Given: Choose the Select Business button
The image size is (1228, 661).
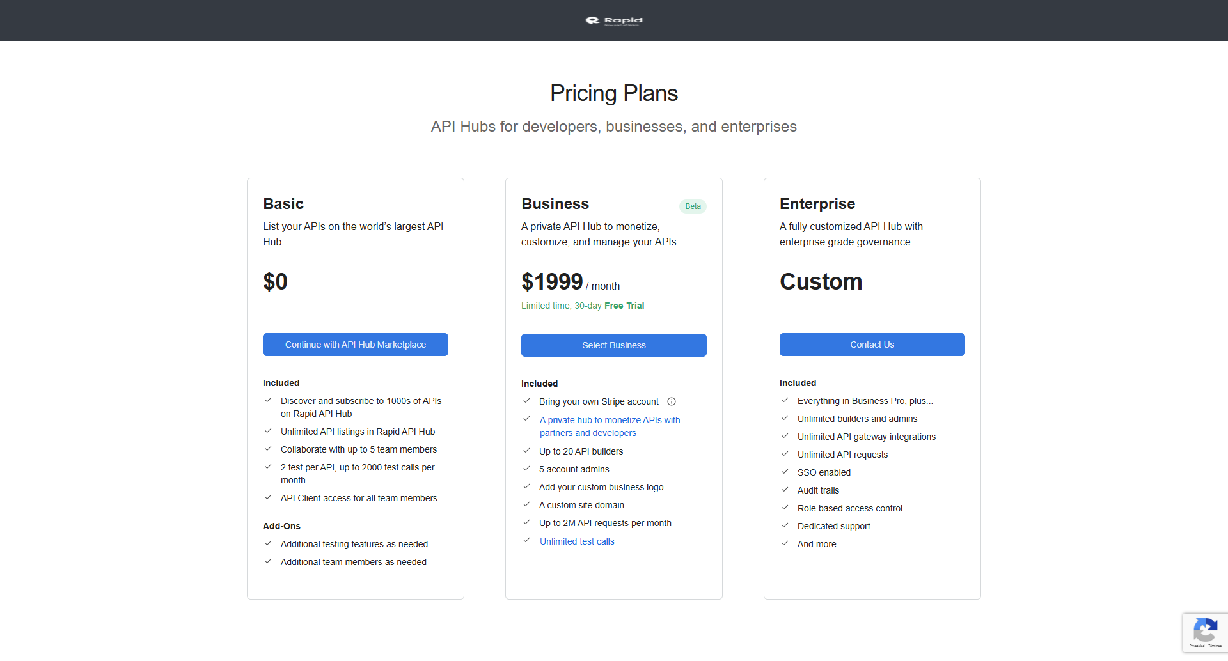Looking at the screenshot, I should [613, 345].
